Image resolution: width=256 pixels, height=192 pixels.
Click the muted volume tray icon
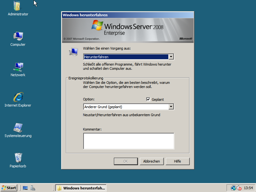239,188
